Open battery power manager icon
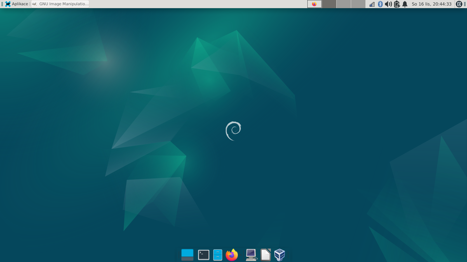The image size is (467, 262). click(397, 4)
